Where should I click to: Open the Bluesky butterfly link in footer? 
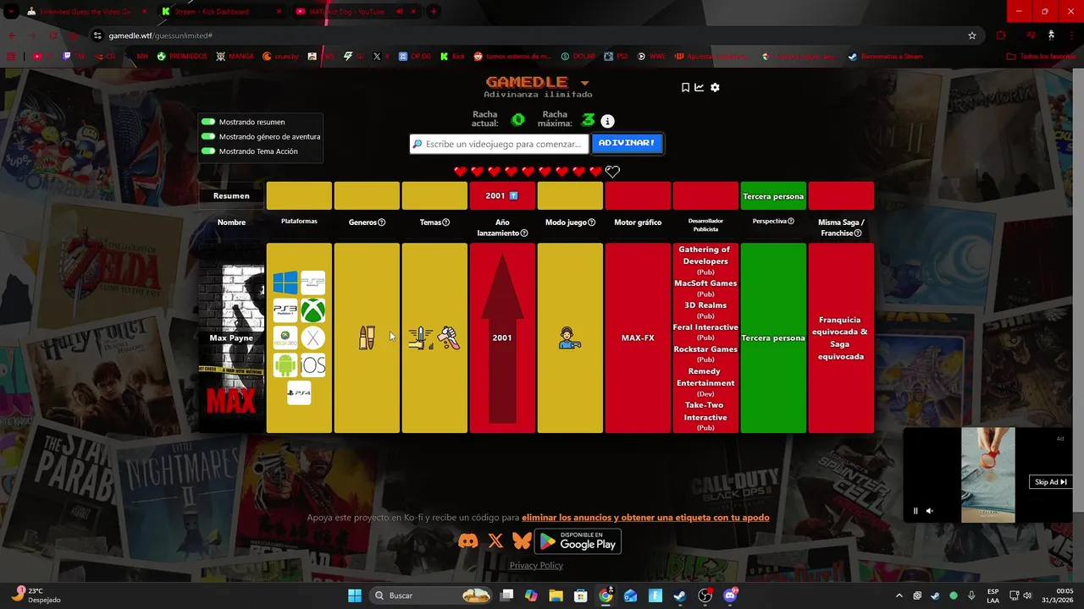[522, 540]
